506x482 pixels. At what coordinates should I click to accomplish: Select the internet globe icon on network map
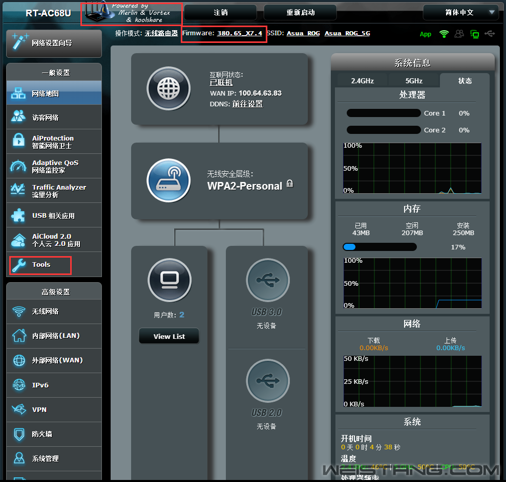tap(168, 88)
